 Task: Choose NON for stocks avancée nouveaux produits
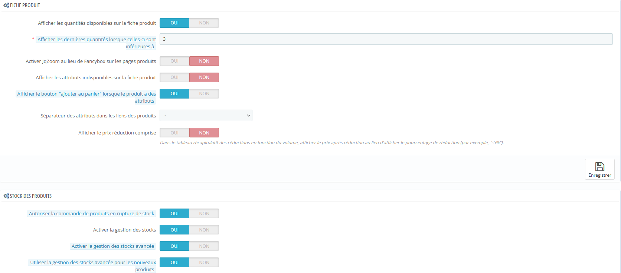(x=204, y=262)
